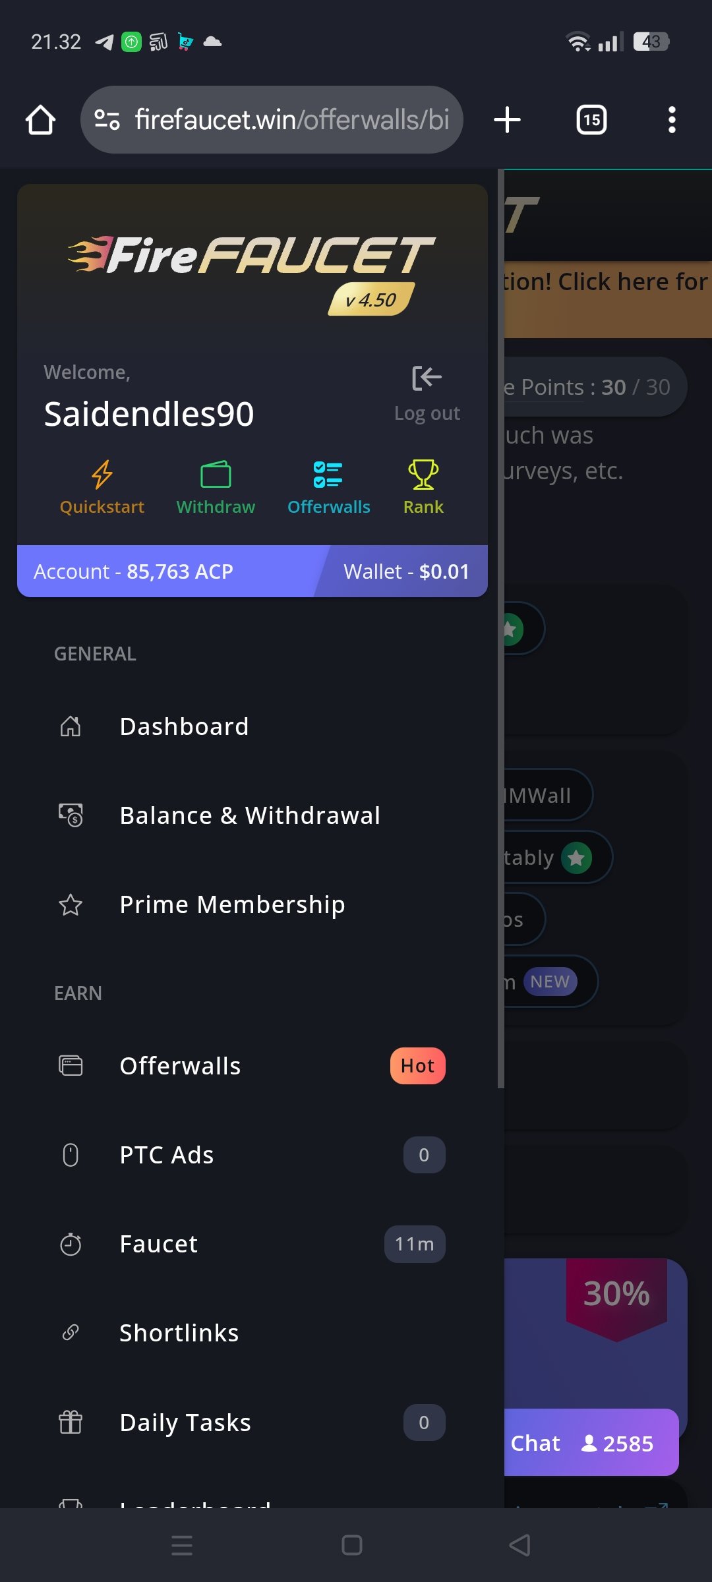The width and height of the screenshot is (712, 1582).
Task: Open Offerwalls with Hot badge
Action: point(251,1066)
